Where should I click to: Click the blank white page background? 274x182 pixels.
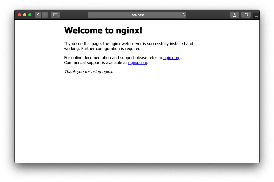(x=137, y=117)
